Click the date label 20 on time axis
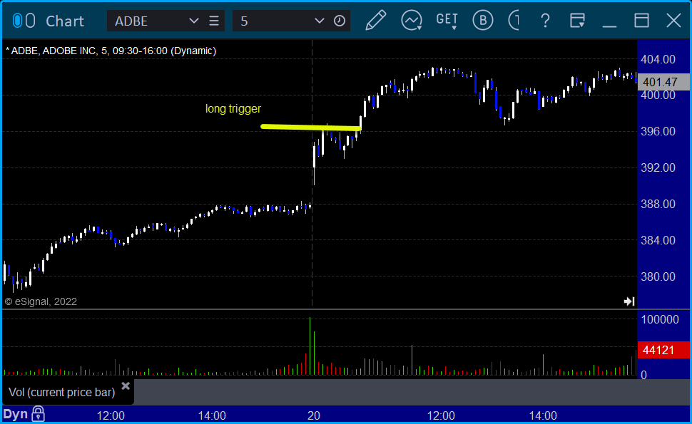The image size is (692, 424). [x=313, y=415]
